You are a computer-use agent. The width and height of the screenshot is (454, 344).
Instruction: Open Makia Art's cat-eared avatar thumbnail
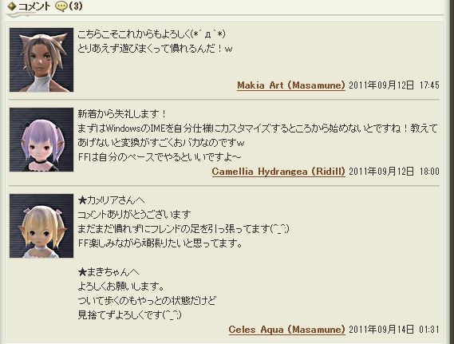pos(41,60)
